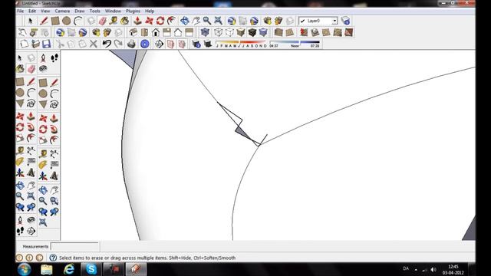Toggle Display Section Planes
The height and width of the screenshot is (276, 491).
tap(170, 44)
